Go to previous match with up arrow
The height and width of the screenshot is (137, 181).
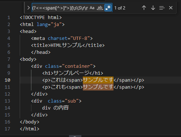(144, 8)
